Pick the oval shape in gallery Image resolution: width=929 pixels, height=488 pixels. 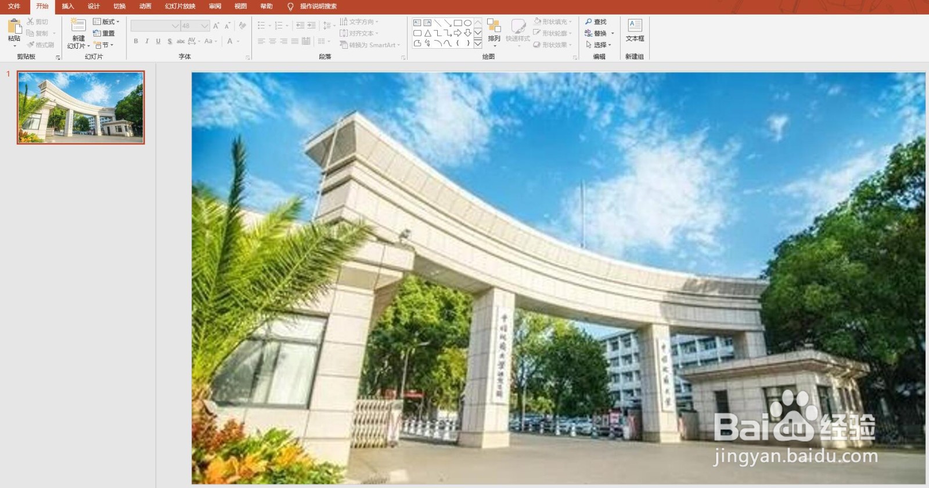(x=467, y=23)
